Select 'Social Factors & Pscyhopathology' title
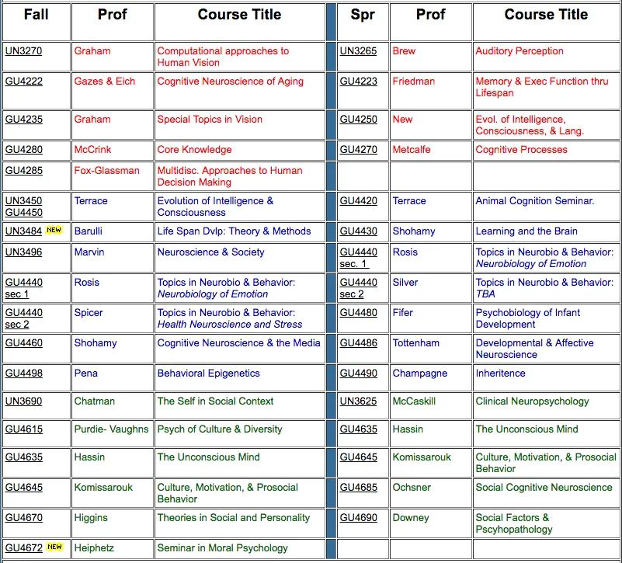The image size is (622, 563). [x=514, y=523]
